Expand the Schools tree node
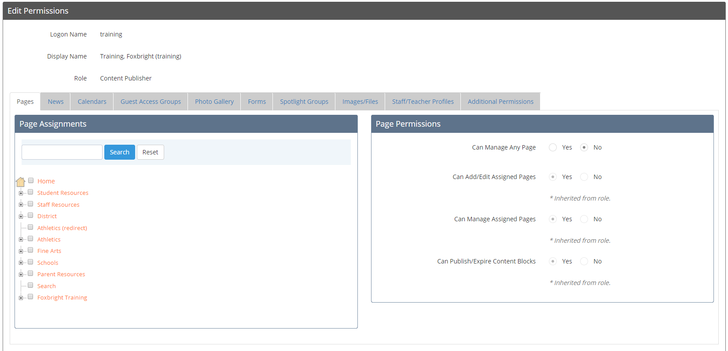The image size is (728, 351). tap(21, 263)
